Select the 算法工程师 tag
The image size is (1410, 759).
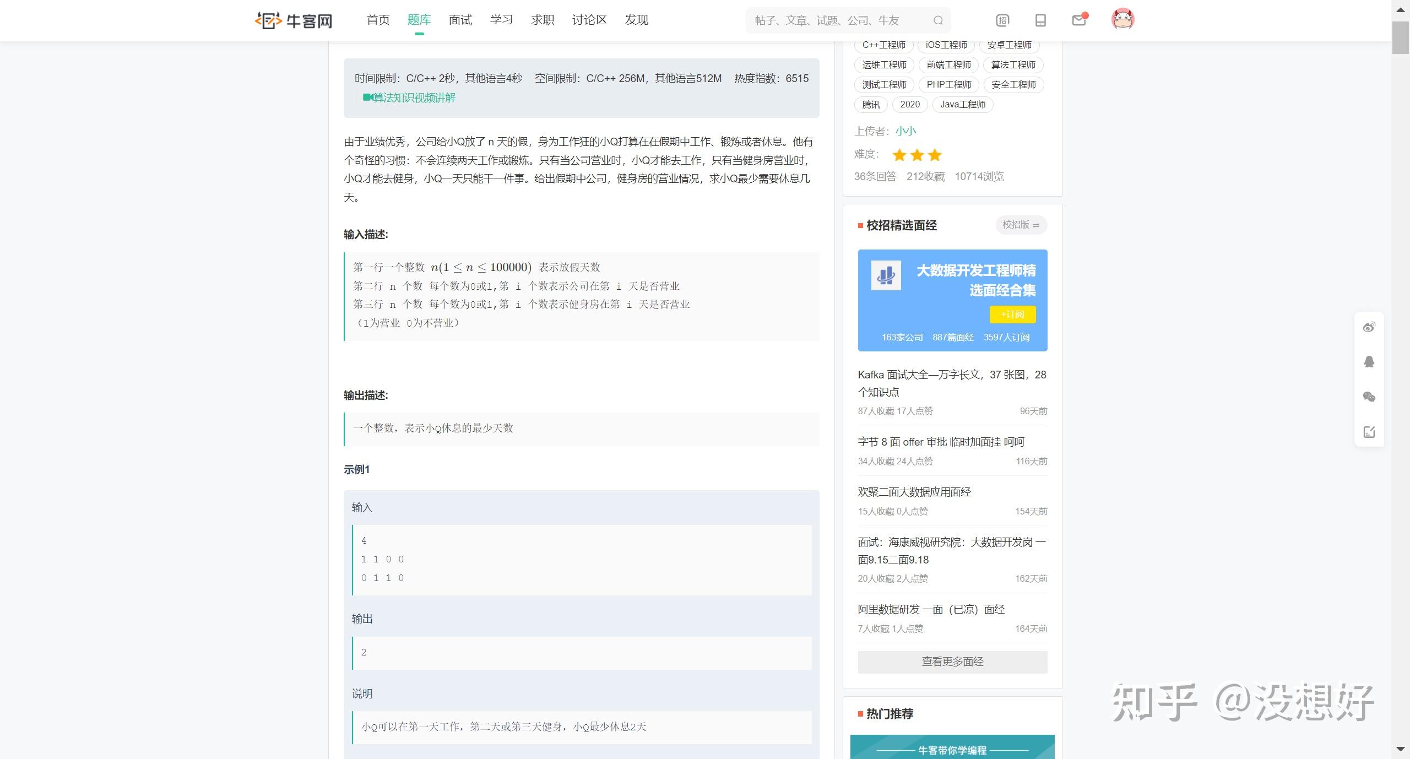point(1013,65)
